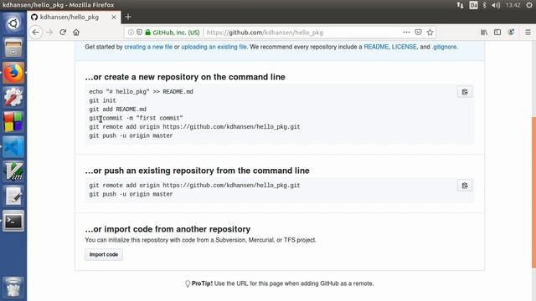
Task: Copy the new repository commands to clipboard
Action: coord(465,92)
